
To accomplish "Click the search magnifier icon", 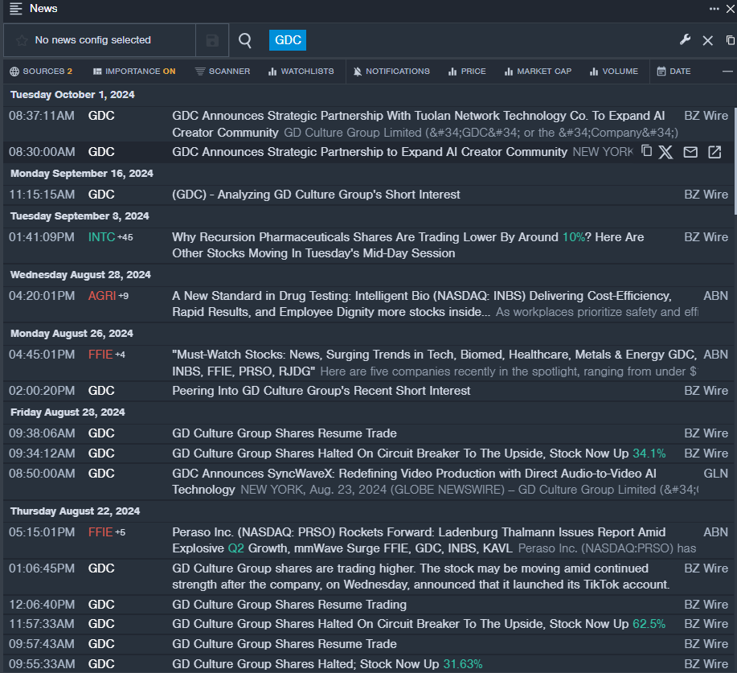I will (245, 40).
